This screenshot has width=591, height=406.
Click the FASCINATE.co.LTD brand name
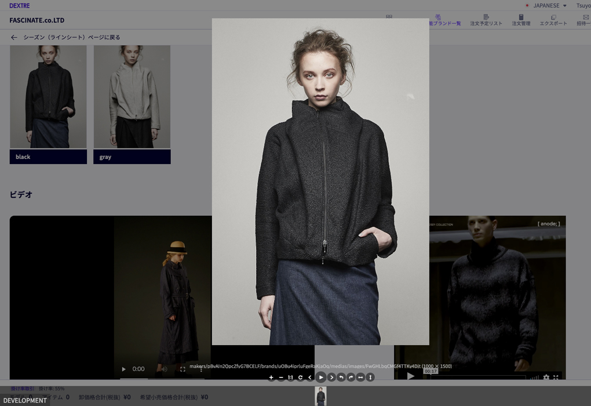coord(37,20)
